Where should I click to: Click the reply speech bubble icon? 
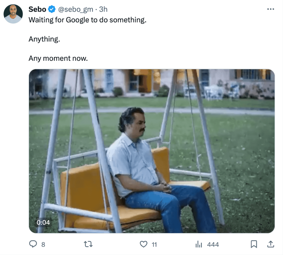(33, 244)
